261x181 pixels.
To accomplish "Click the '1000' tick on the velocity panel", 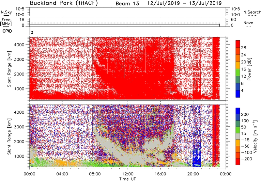I will tap(19, 156).
